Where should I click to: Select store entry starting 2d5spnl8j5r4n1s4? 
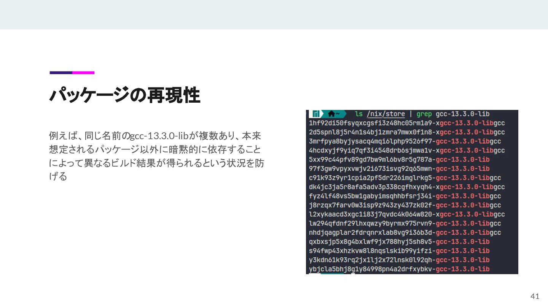coord(407,132)
